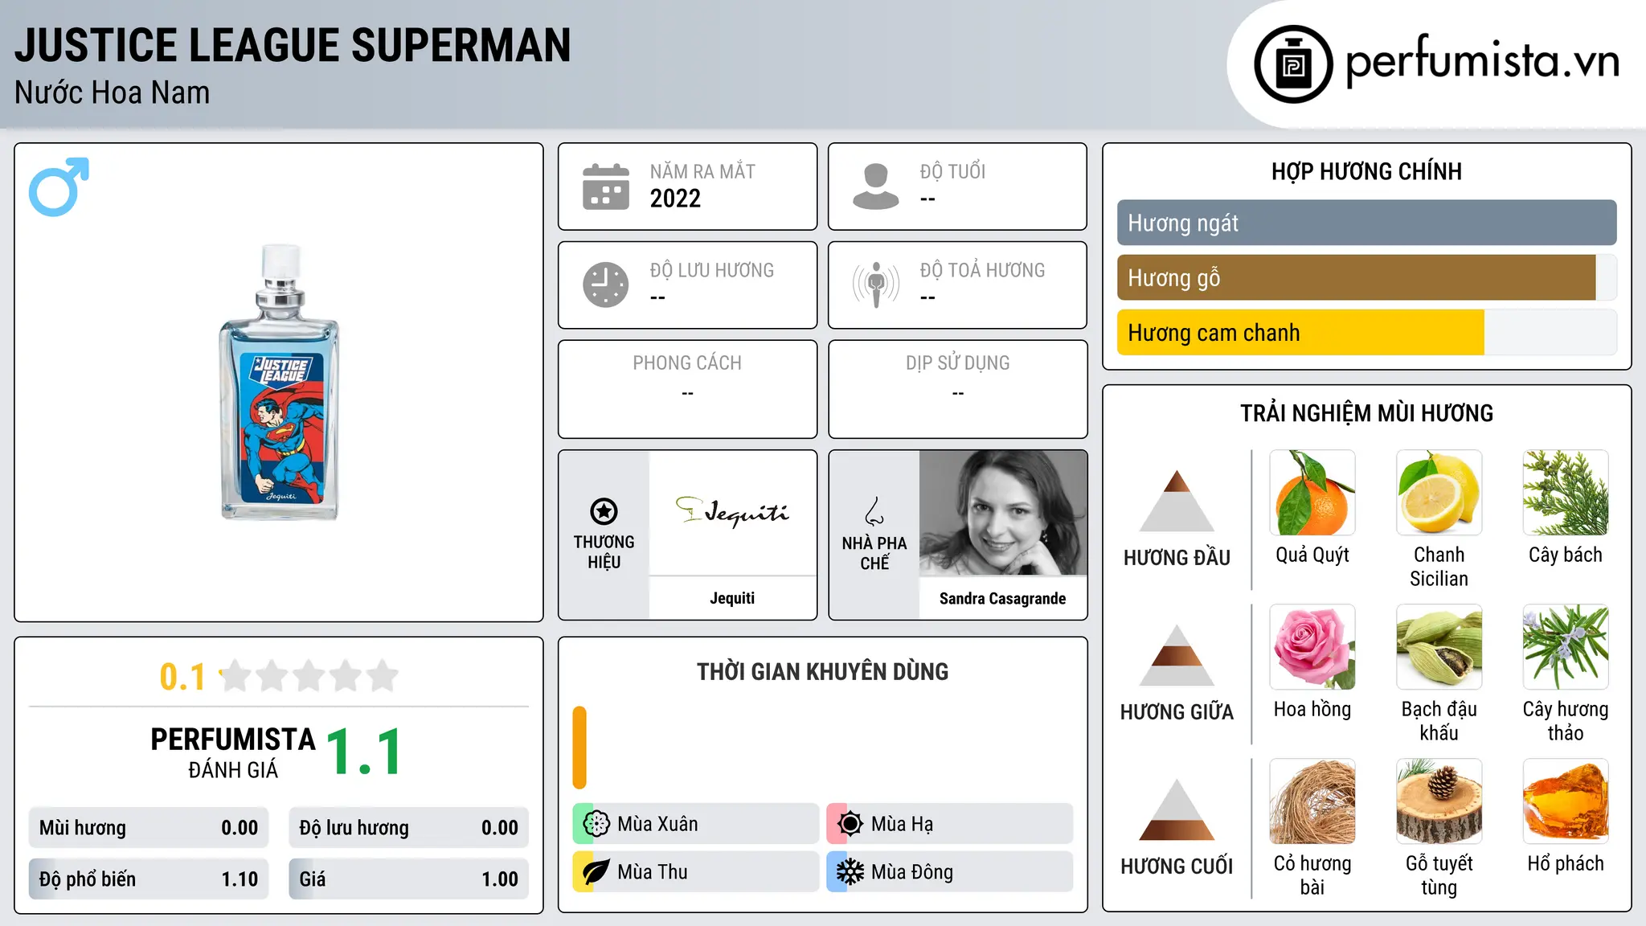Click the Hợp hương chính heading
1646x926 pixels.
coord(1366,171)
